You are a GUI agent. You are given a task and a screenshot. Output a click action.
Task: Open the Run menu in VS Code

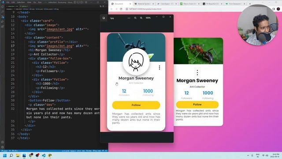[x=40, y=2]
